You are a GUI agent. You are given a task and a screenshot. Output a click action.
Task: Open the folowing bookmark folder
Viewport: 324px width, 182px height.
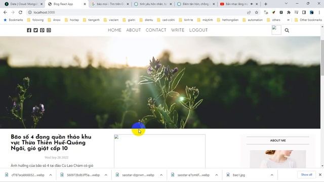coord(35,20)
